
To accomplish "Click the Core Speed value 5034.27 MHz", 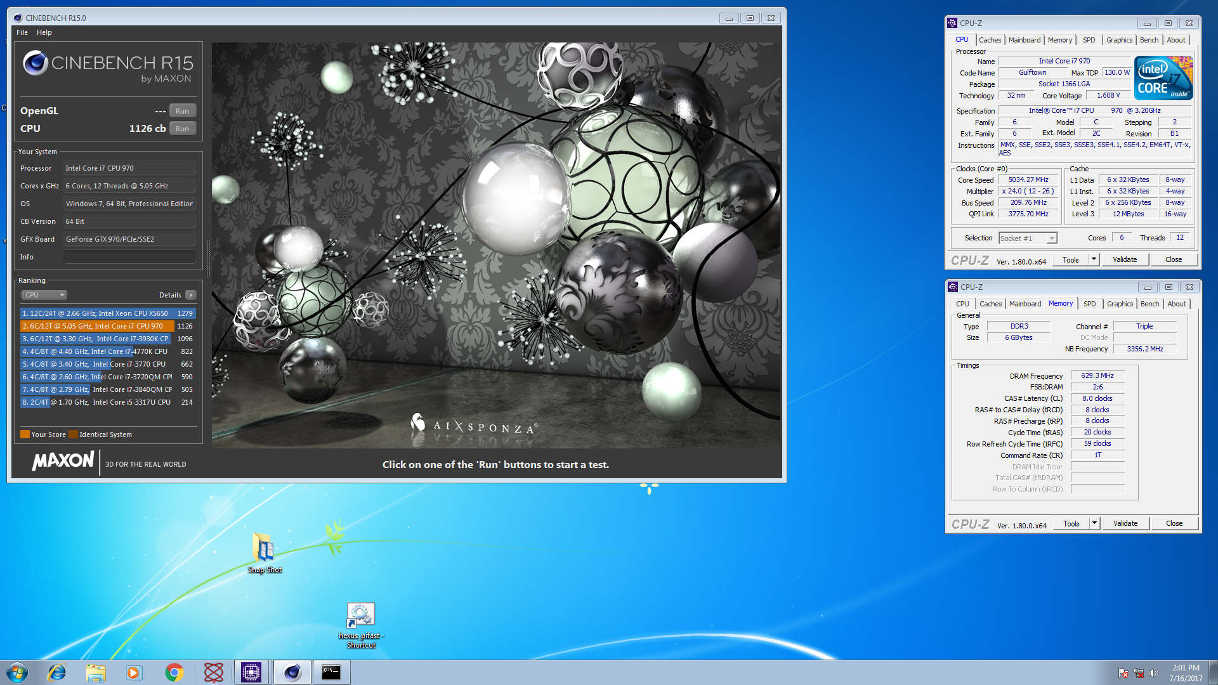I will click(1028, 180).
